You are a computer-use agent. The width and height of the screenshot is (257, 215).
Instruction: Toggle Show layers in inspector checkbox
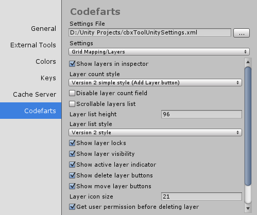pos(72,64)
